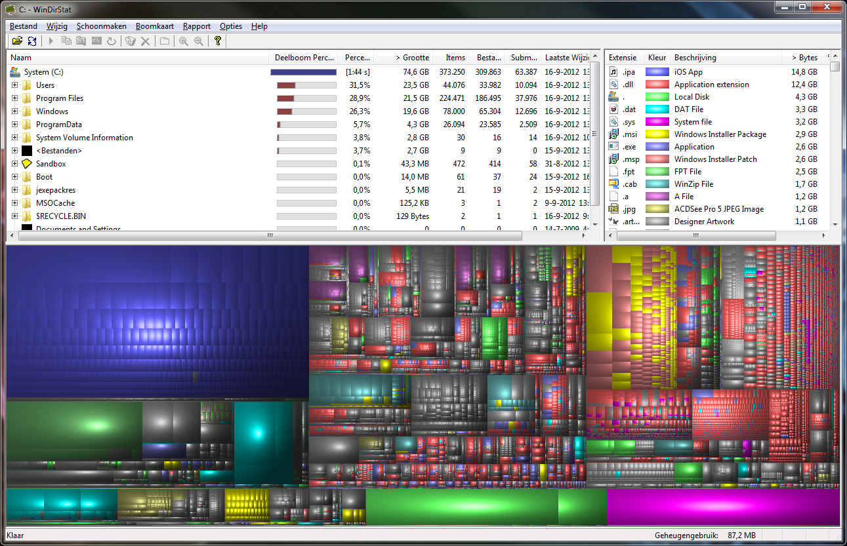
Task: Click the yellow Help question mark icon
Action: (218, 41)
